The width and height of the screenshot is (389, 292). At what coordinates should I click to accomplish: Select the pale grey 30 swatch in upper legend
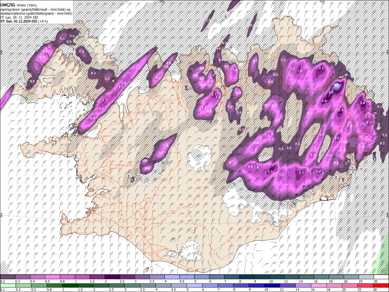pos(381,277)
